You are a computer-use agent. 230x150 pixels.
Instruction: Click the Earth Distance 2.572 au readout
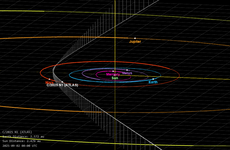(23, 136)
